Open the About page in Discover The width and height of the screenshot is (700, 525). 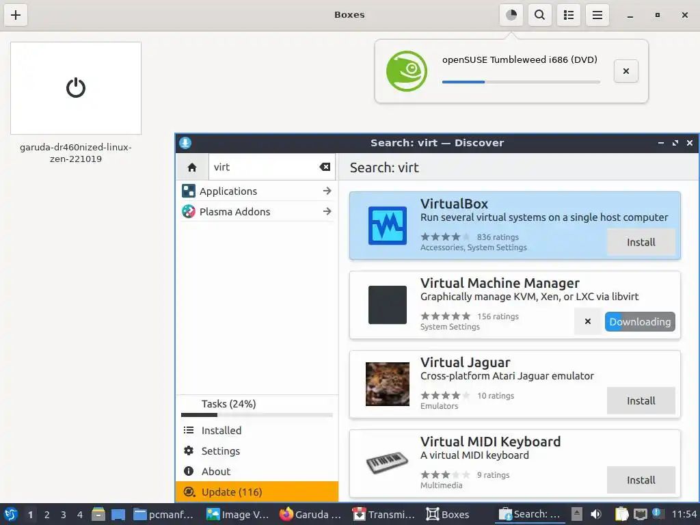tap(257, 472)
